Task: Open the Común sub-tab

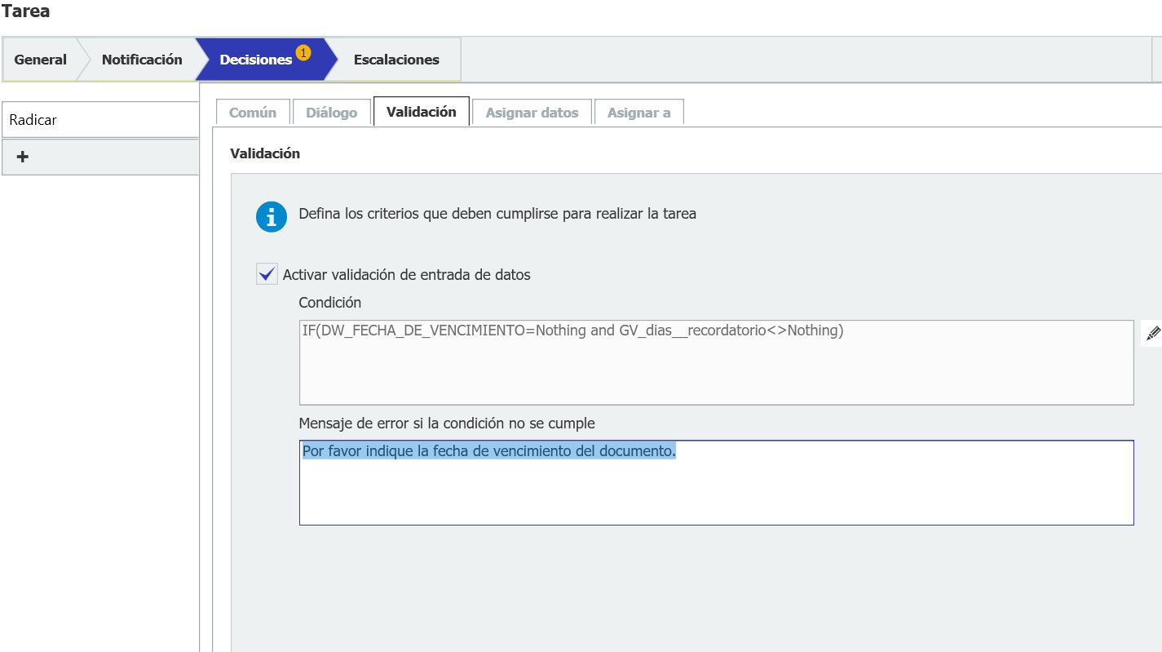Action: 252,113
